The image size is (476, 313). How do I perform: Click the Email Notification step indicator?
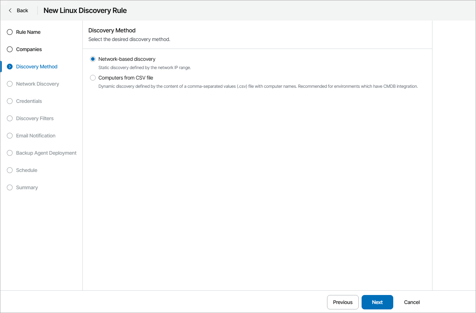[36, 136]
